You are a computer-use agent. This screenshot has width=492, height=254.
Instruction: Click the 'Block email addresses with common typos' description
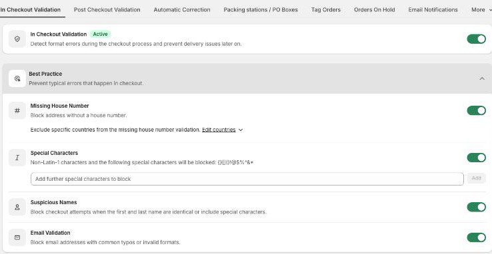105,242
